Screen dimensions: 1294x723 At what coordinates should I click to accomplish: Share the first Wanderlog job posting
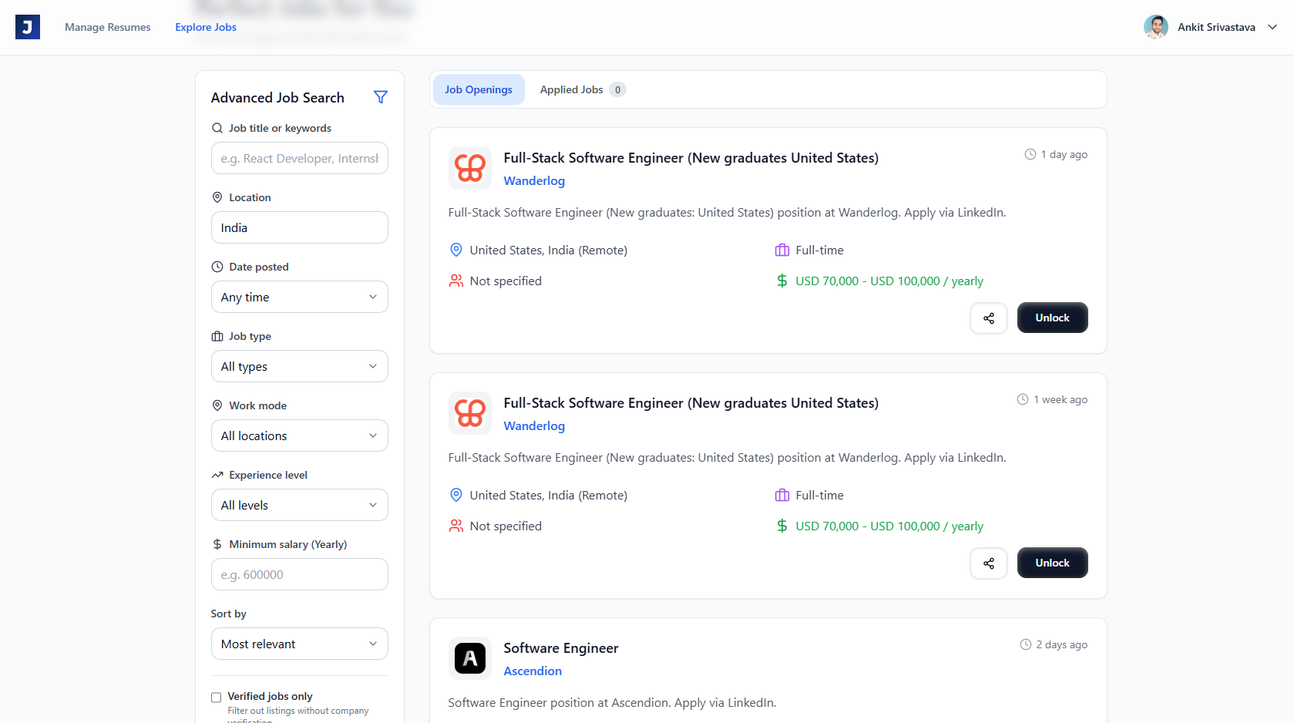[x=988, y=318]
